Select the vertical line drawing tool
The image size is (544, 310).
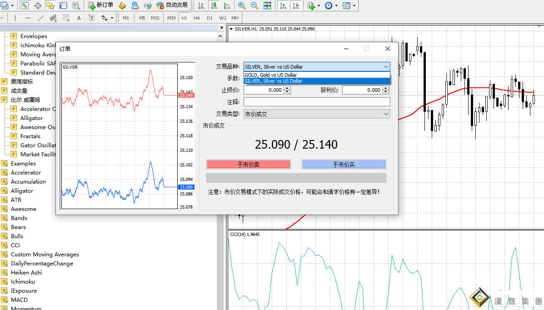15,18
